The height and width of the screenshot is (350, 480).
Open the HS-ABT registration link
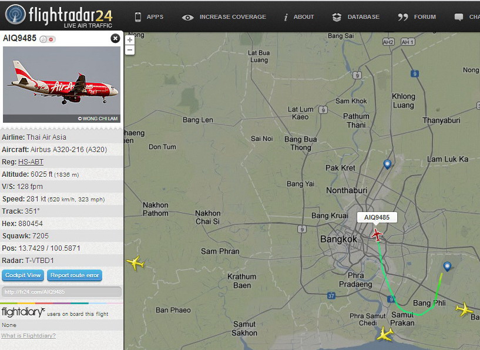tap(31, 162)
